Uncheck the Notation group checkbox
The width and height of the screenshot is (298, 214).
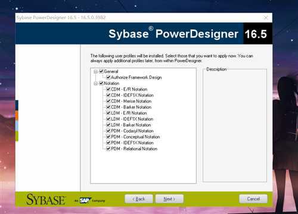click(101, 83)
